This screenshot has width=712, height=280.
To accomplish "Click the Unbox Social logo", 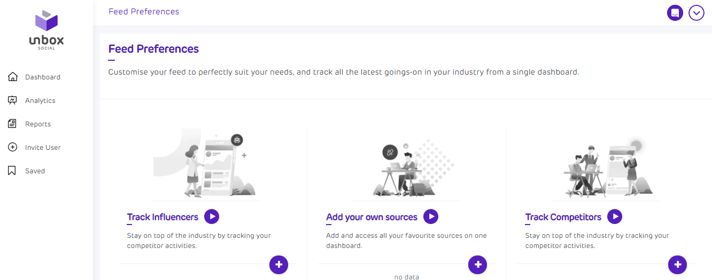I will click(x=46, y=30).
